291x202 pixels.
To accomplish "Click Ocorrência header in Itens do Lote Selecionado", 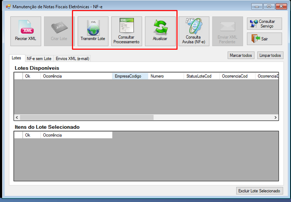I will click(x=76, y=135).
